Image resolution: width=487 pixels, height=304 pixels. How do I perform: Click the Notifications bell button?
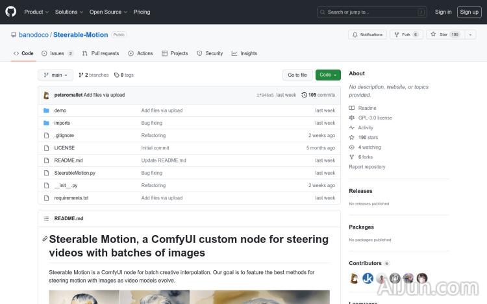[x=367, y=34]
